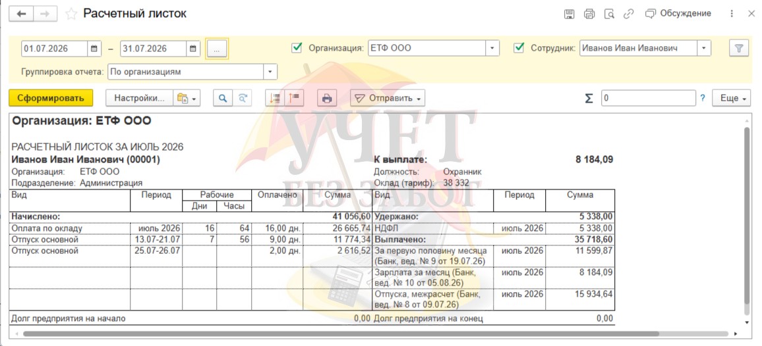
Task: Select the Оклад (тариф) value 38 332
Action: [x=456, y=183]
